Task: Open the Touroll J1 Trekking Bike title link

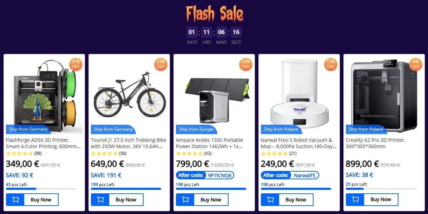Action: pyautogui.click(x=129, y=143)
